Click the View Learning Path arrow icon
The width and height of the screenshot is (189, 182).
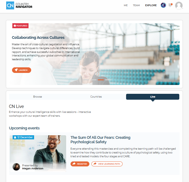coord(95,164)
